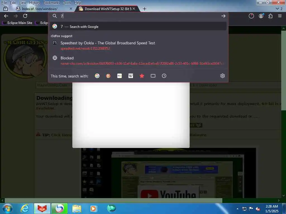Open the Help menu
Viewport: 286px width, 214px height.
click(x=78, y=3)
